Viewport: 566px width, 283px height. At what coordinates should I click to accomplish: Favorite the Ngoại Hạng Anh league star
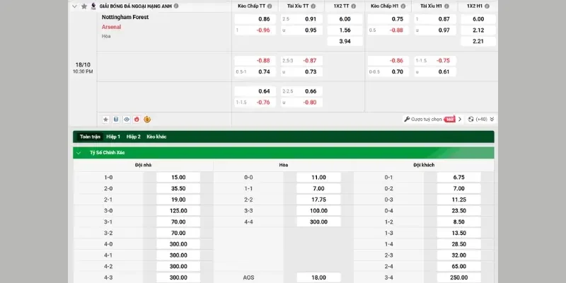tap(84, 6)
